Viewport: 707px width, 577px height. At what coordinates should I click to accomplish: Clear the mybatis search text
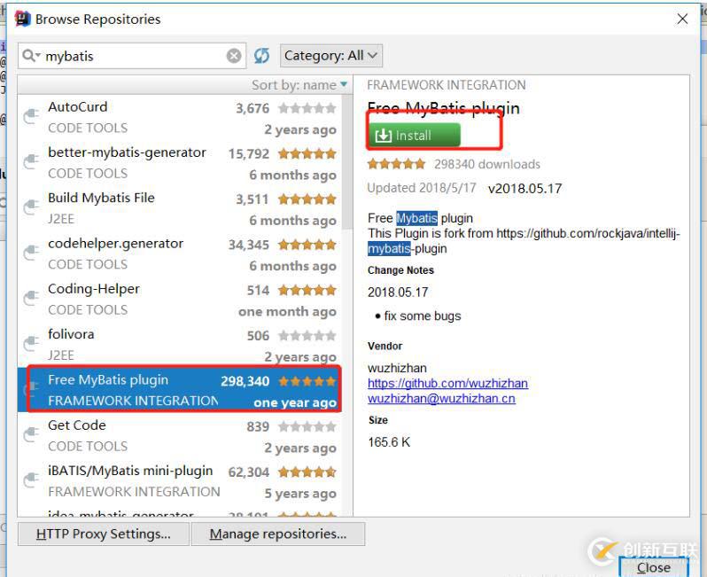[234, 56]
